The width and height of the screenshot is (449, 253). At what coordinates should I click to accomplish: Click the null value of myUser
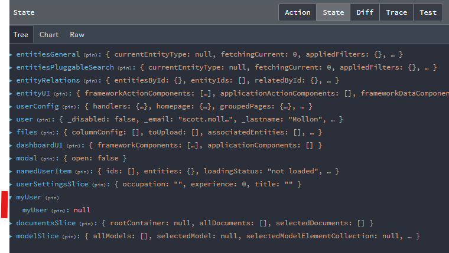coord(82,210)
